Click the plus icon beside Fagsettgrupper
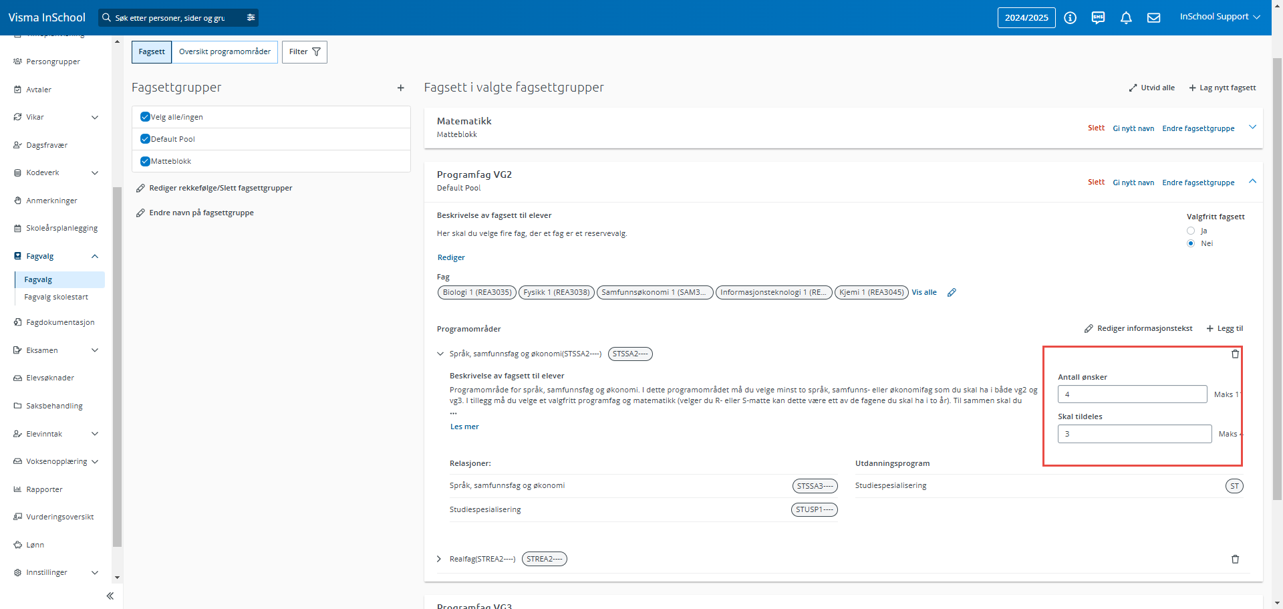The image size is (1283, 609). tap(400, 88)
